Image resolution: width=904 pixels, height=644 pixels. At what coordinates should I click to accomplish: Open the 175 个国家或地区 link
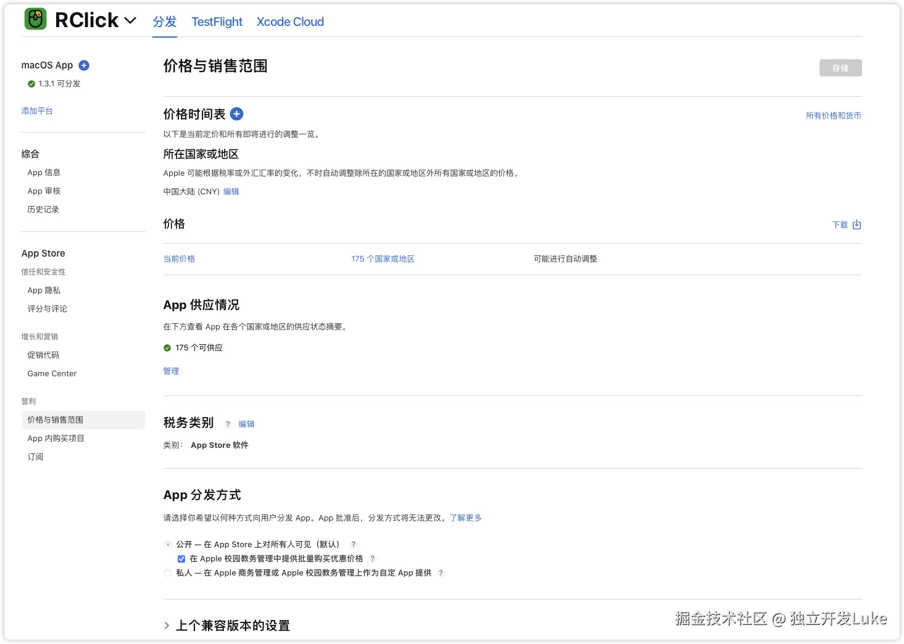pyautogui.click(x=383, y=259)
